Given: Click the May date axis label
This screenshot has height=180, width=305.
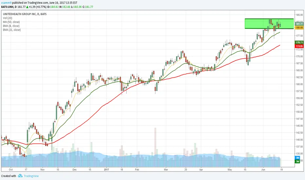Looking at the screenshot, I should coord(230,170).
